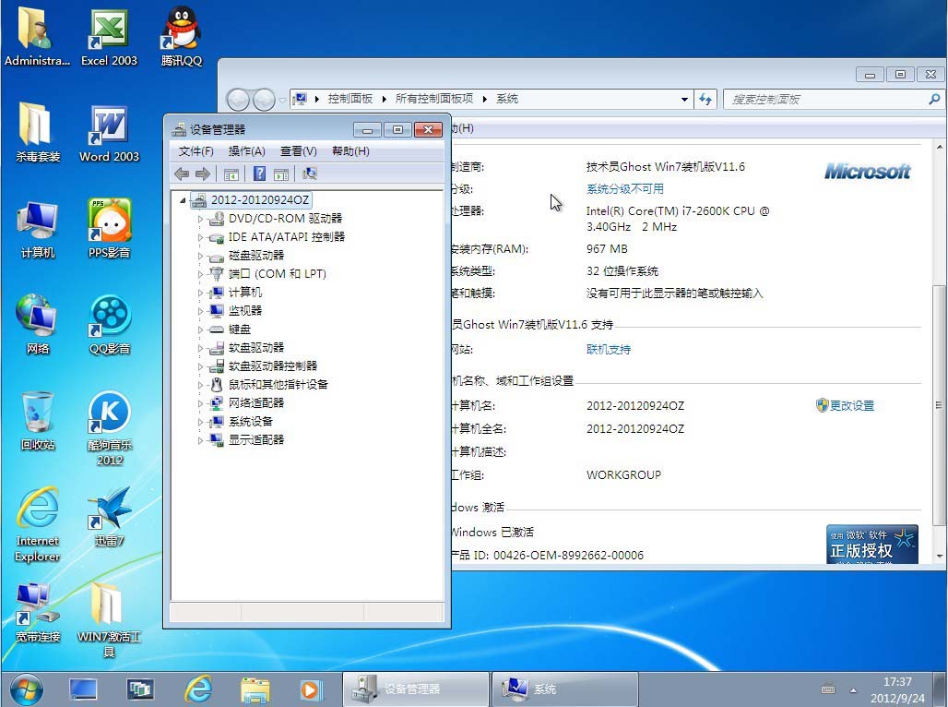The width and height of the screenshot is (948, 707).
Task: Open the address bar history dropdown arrow
Action: 683,100
